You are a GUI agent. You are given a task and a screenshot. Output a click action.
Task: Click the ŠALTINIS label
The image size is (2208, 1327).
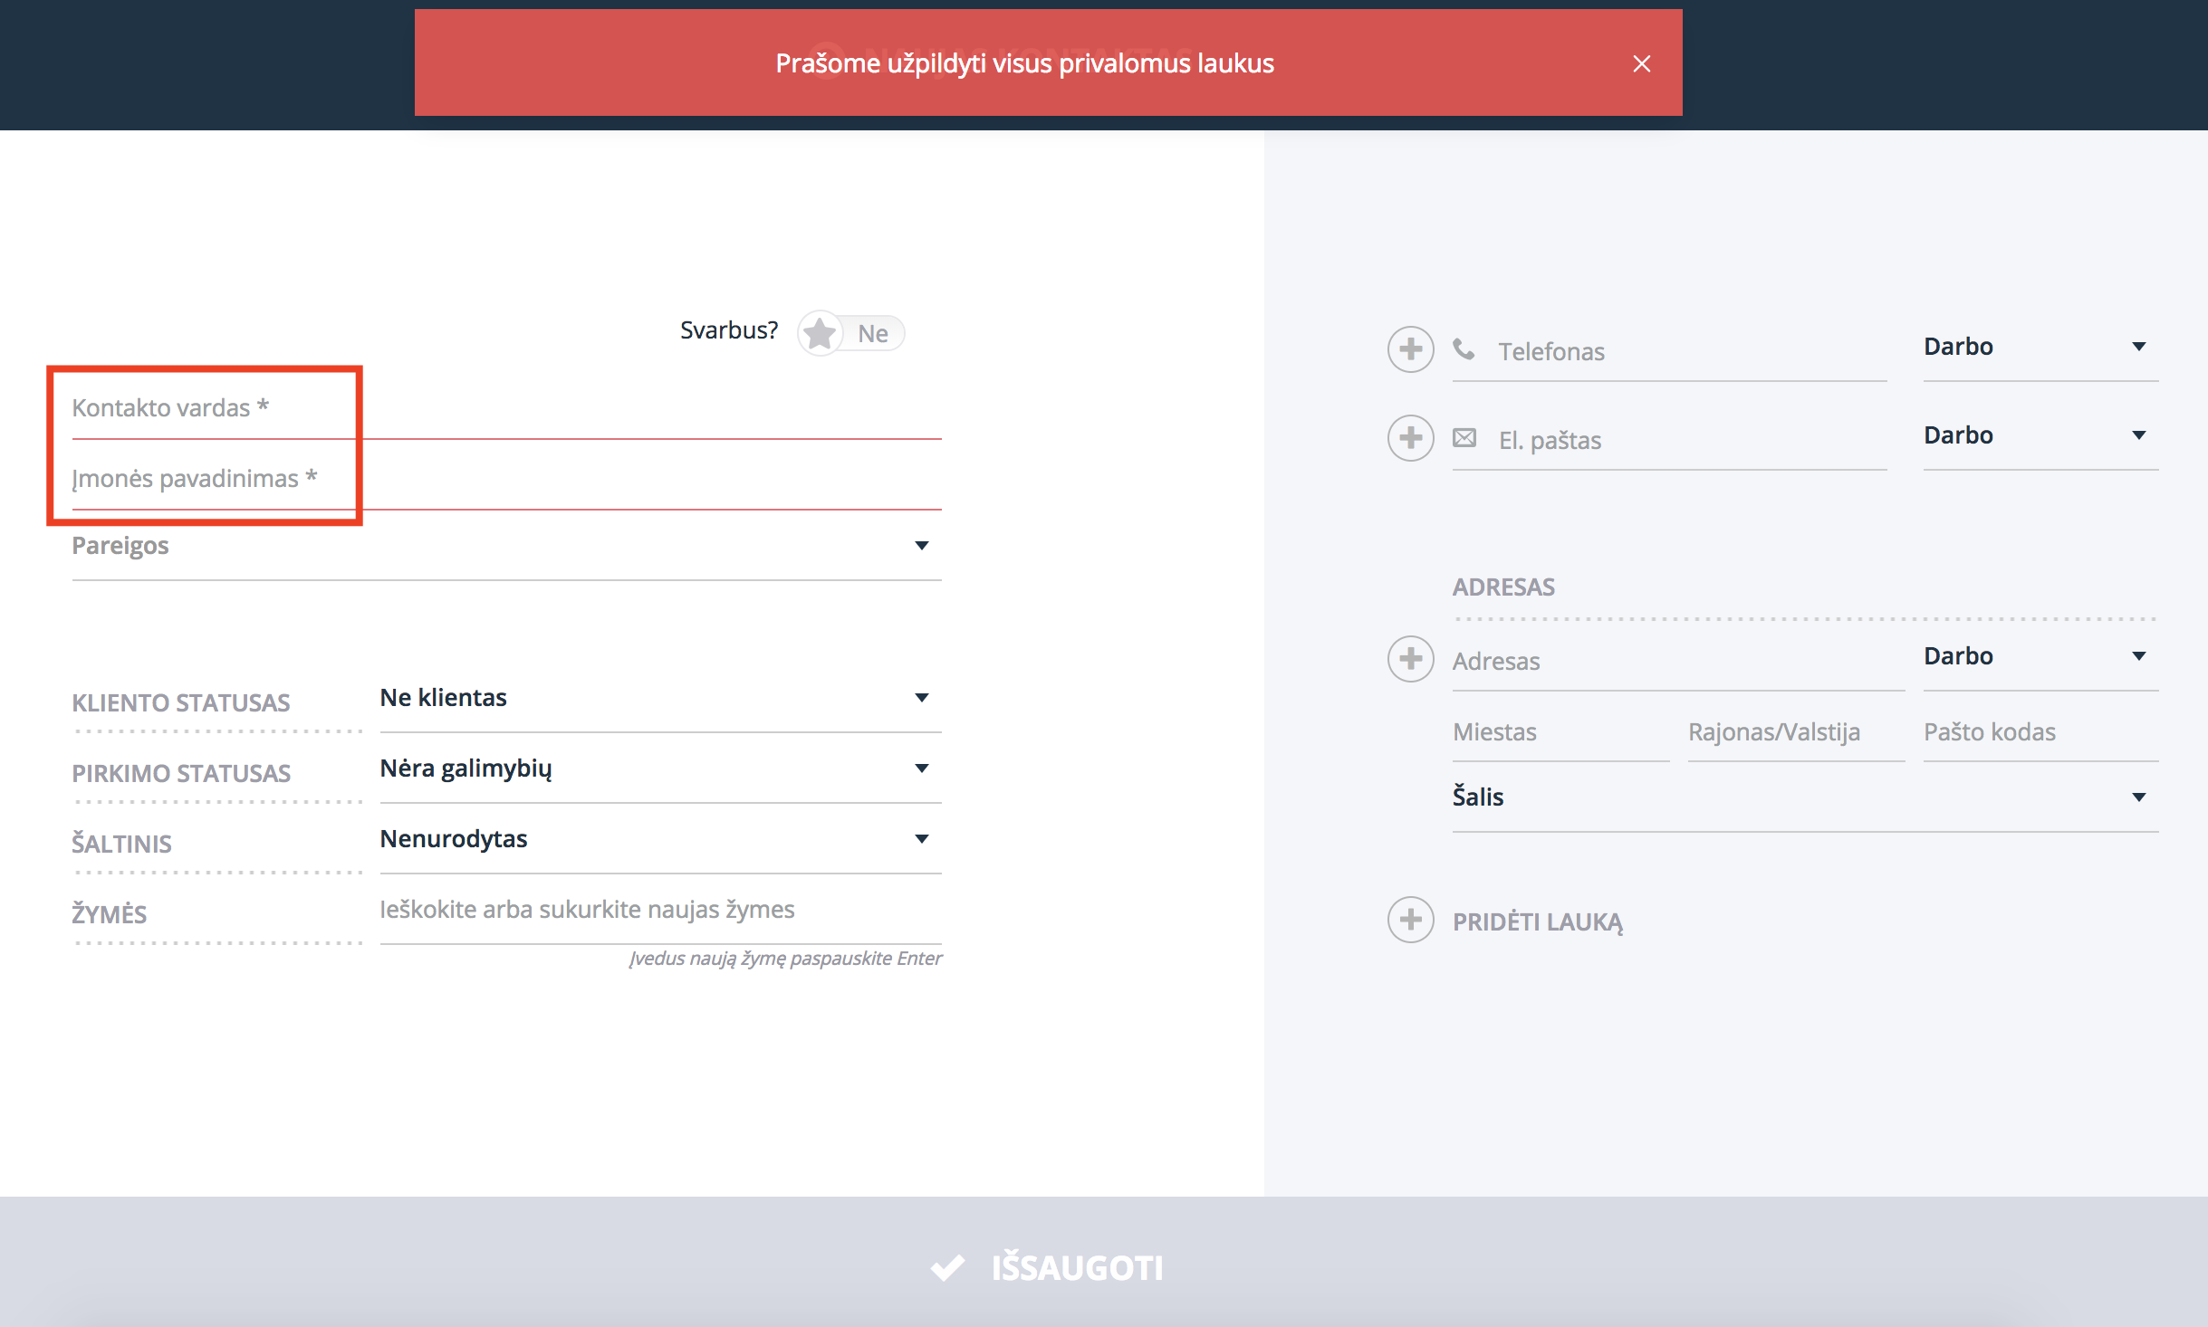(121, 843)
